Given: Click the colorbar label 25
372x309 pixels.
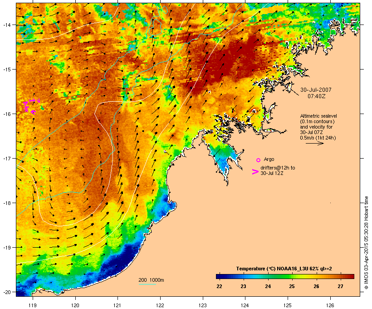Looking at the screenshot, I should click(x=292, y=286).
